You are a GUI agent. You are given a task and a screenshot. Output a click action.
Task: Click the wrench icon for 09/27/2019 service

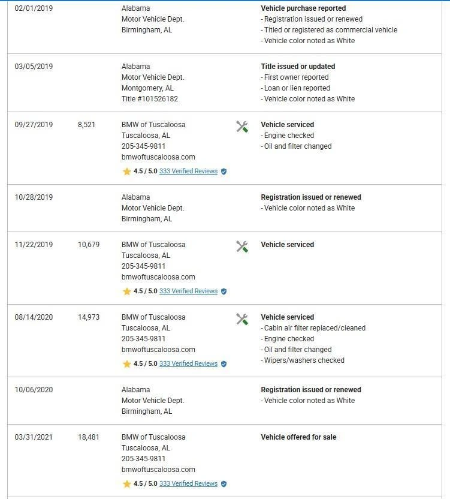[x=242, y=127]
